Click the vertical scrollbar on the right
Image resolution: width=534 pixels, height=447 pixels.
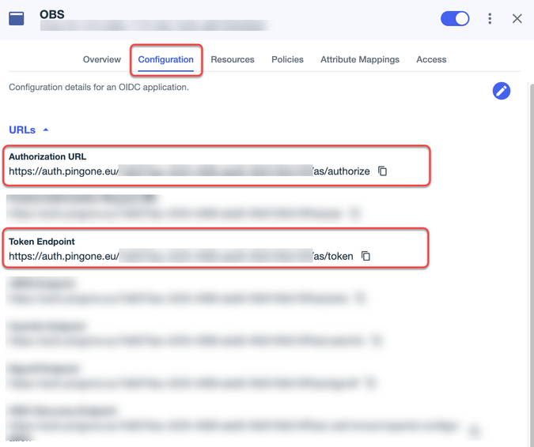coord(528,237)
